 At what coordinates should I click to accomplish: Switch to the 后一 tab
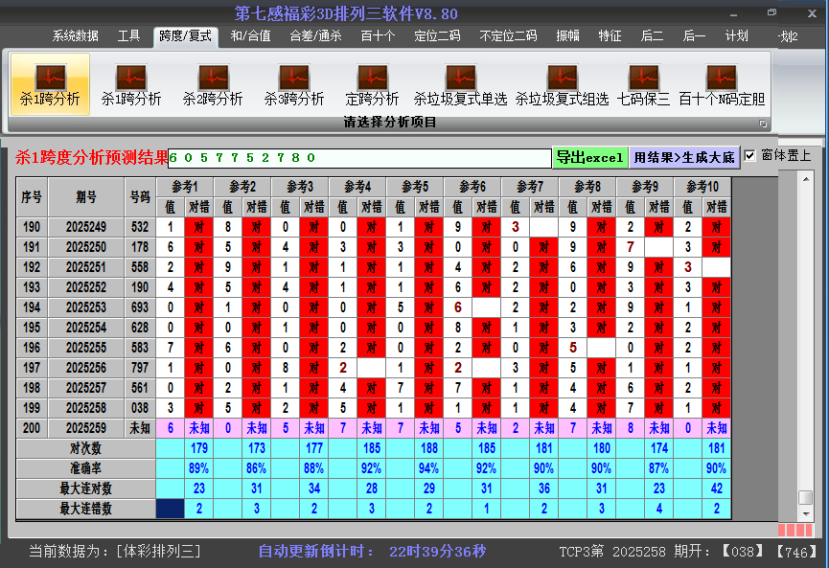click(x=694, y=36)
